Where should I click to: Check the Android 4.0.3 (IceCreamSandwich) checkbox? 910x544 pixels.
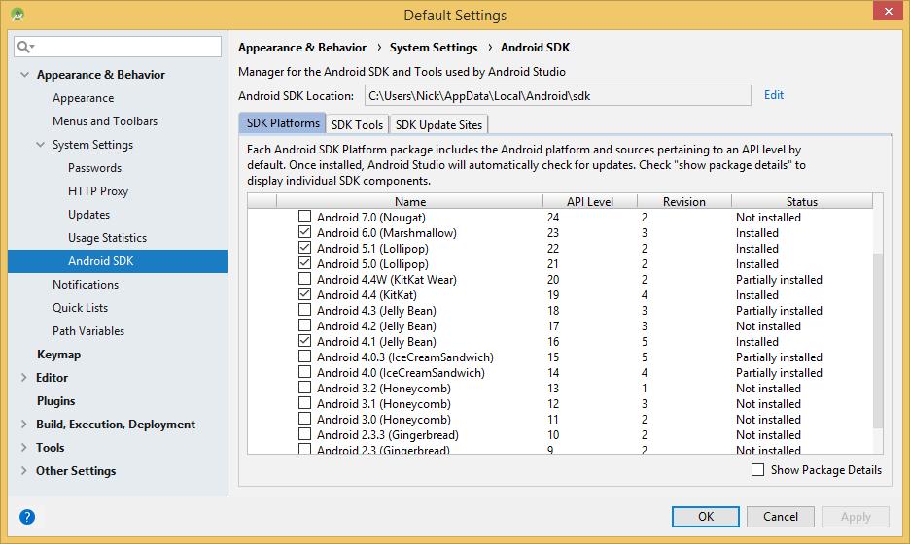[304, 357]
